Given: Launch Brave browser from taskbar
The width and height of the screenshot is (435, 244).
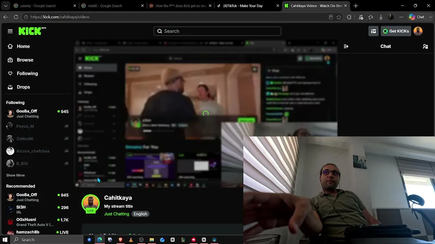Looking at the screenshot, I should pyautogui.click(x=120, y=240).
